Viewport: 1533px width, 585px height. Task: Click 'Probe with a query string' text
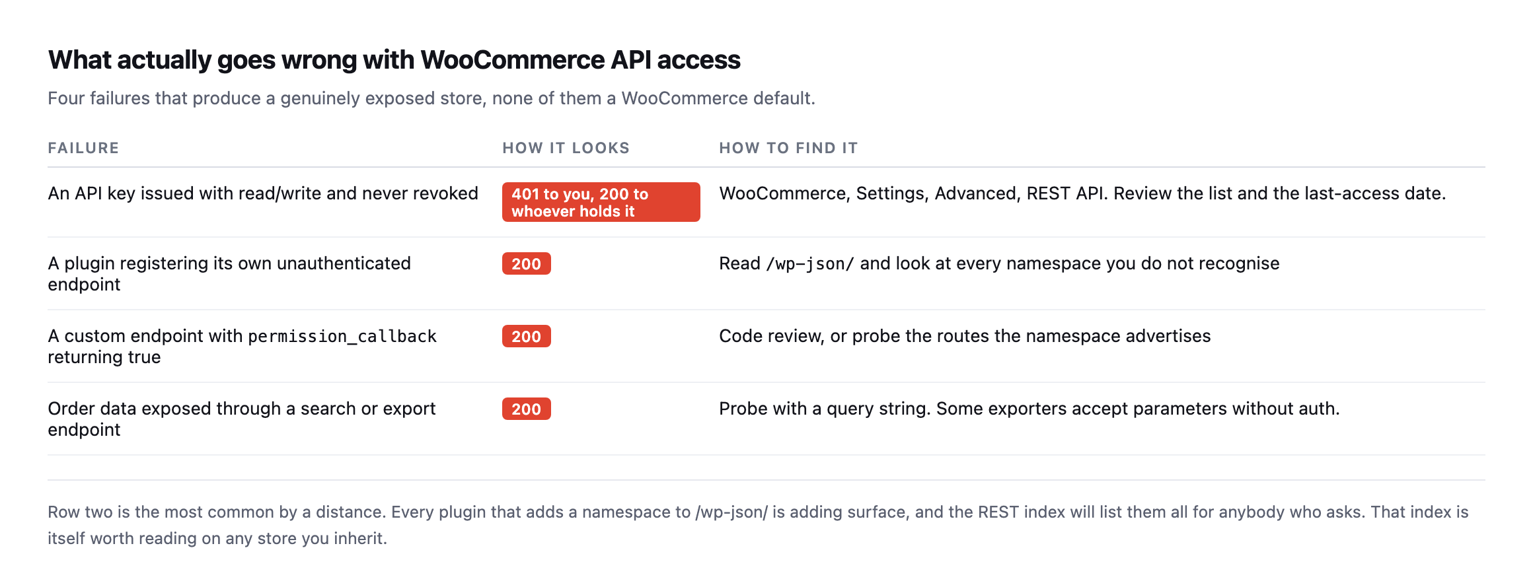(1029, 409)
